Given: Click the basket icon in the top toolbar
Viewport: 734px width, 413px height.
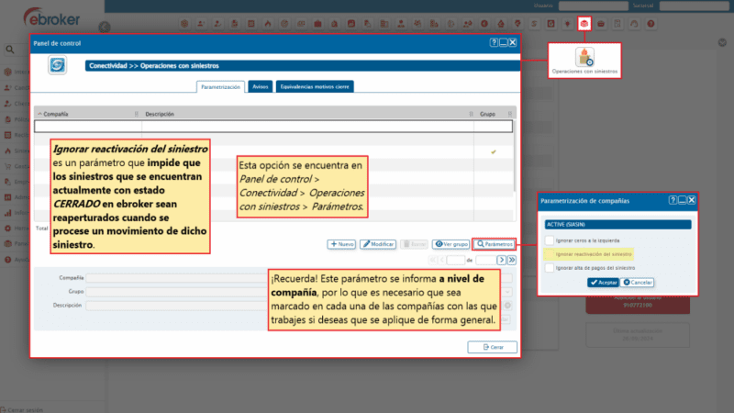Looking at the screenshot, I should (601, 24).
